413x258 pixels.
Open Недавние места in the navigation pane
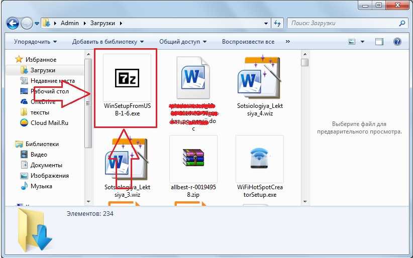[52, 81]
